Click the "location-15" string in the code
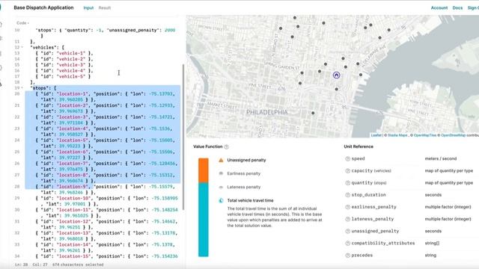 click(x=74, y=256)
